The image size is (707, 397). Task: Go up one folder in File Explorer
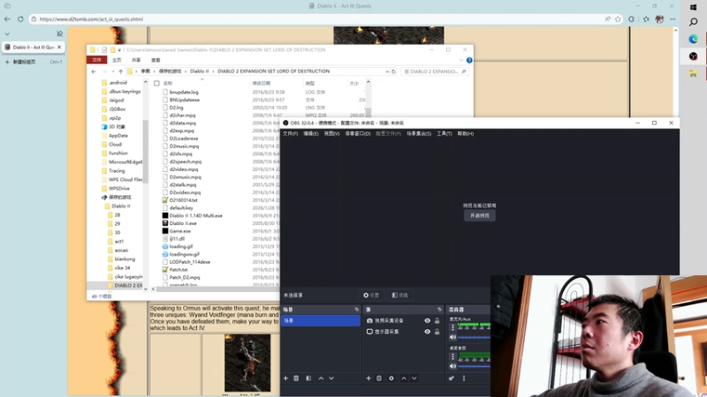point(120,71)
